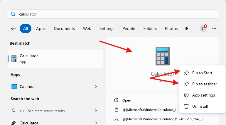Click the pin icon beside Pin to Start
The width and height of the screenshot is (226, 125).
click(x=186, y=73)
